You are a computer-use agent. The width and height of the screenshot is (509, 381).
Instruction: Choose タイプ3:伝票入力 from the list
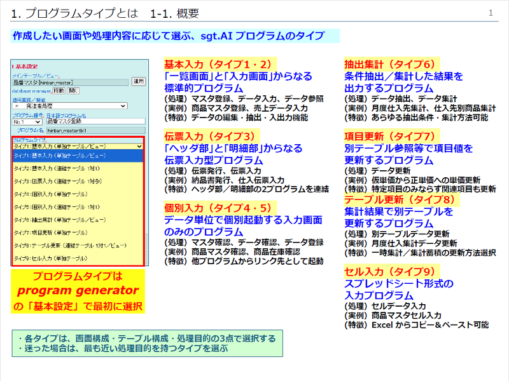click(78, 181)
